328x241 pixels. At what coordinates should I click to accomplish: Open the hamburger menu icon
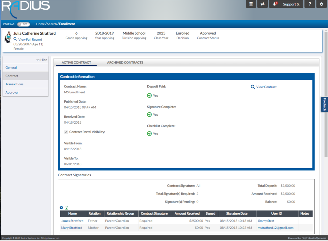click(251, 4)
